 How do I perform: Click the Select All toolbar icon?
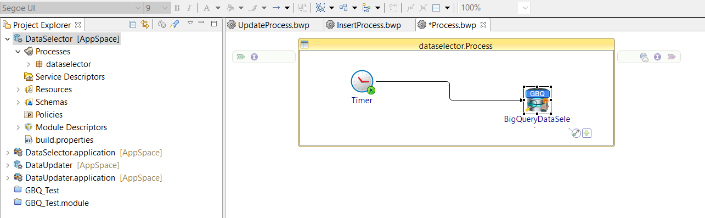(x=320, y=8)
